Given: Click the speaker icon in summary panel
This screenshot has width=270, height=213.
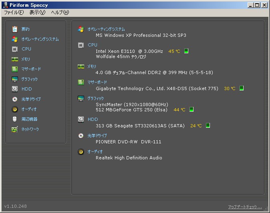Looking at the screenshot, I should (81, 152).
